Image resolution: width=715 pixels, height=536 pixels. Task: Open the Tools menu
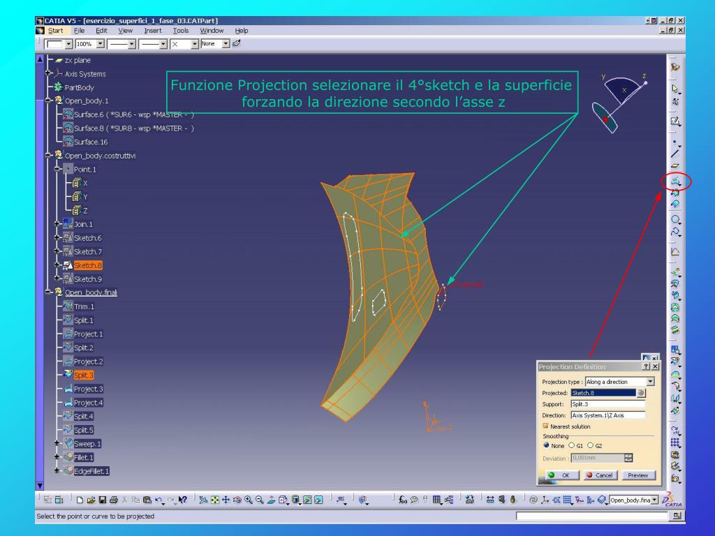coord(181,31)
